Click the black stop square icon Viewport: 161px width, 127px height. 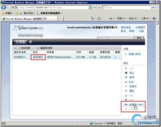tap(126, 73)
